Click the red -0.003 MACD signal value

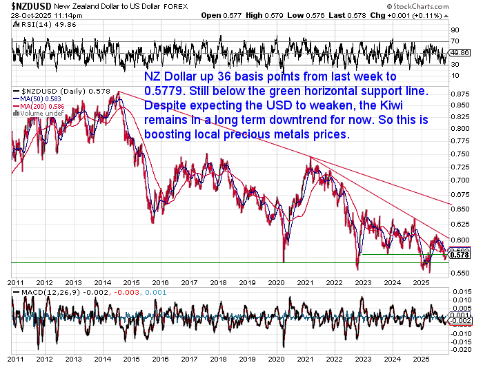click(x=126, y=292)
